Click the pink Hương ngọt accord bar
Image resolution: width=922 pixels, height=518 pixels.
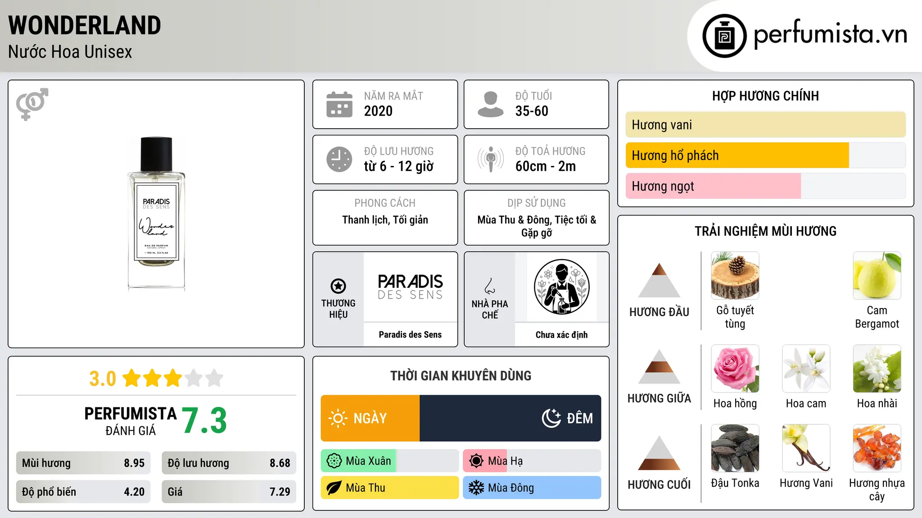(713, 186)
